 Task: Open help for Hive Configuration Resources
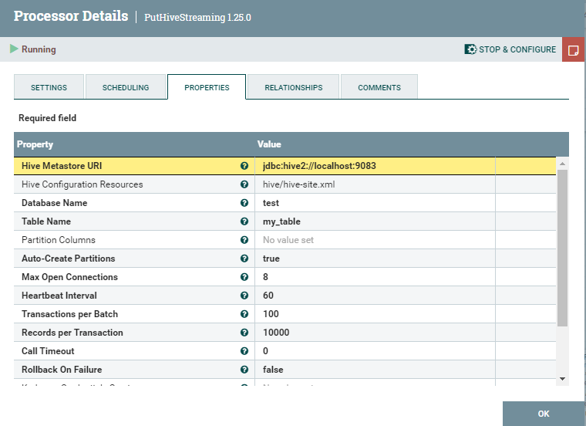(244, 184)
